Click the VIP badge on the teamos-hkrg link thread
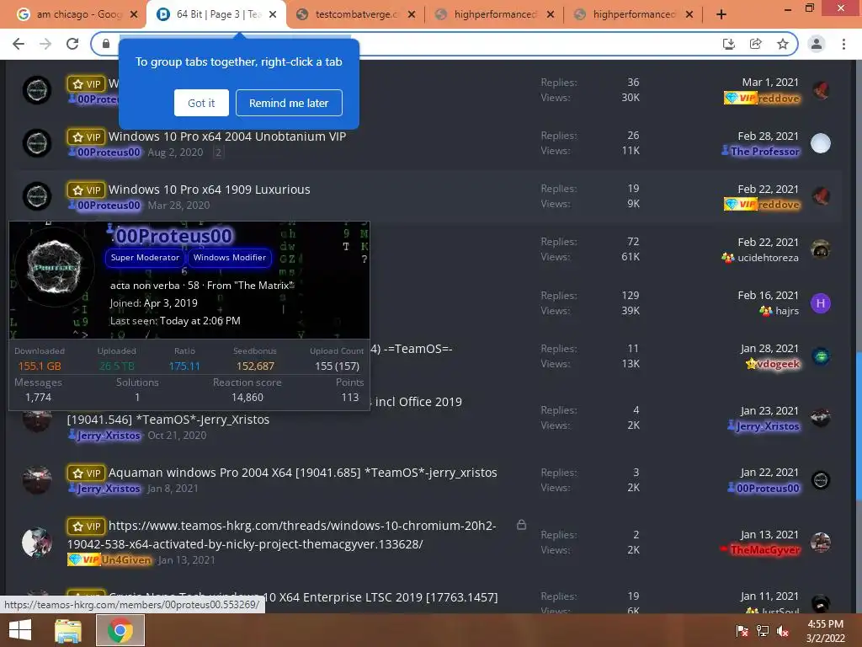Viewport: 862px width, 647px height. 86,527
